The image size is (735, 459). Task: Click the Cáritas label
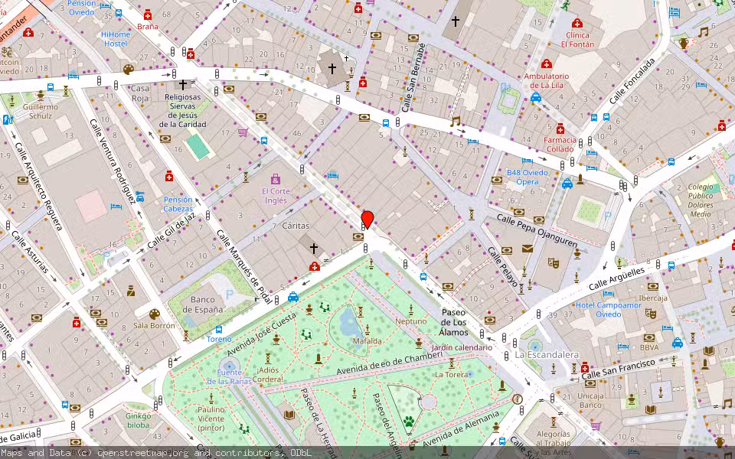tap(296, 226)
